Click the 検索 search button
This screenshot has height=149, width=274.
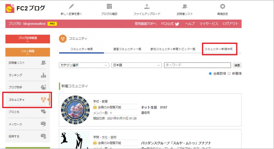[237, 65]
